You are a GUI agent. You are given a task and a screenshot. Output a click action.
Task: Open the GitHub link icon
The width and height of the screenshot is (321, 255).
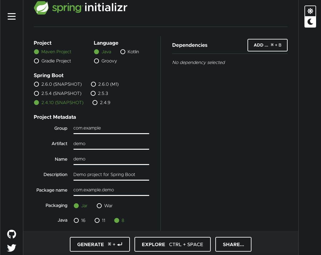12,234
